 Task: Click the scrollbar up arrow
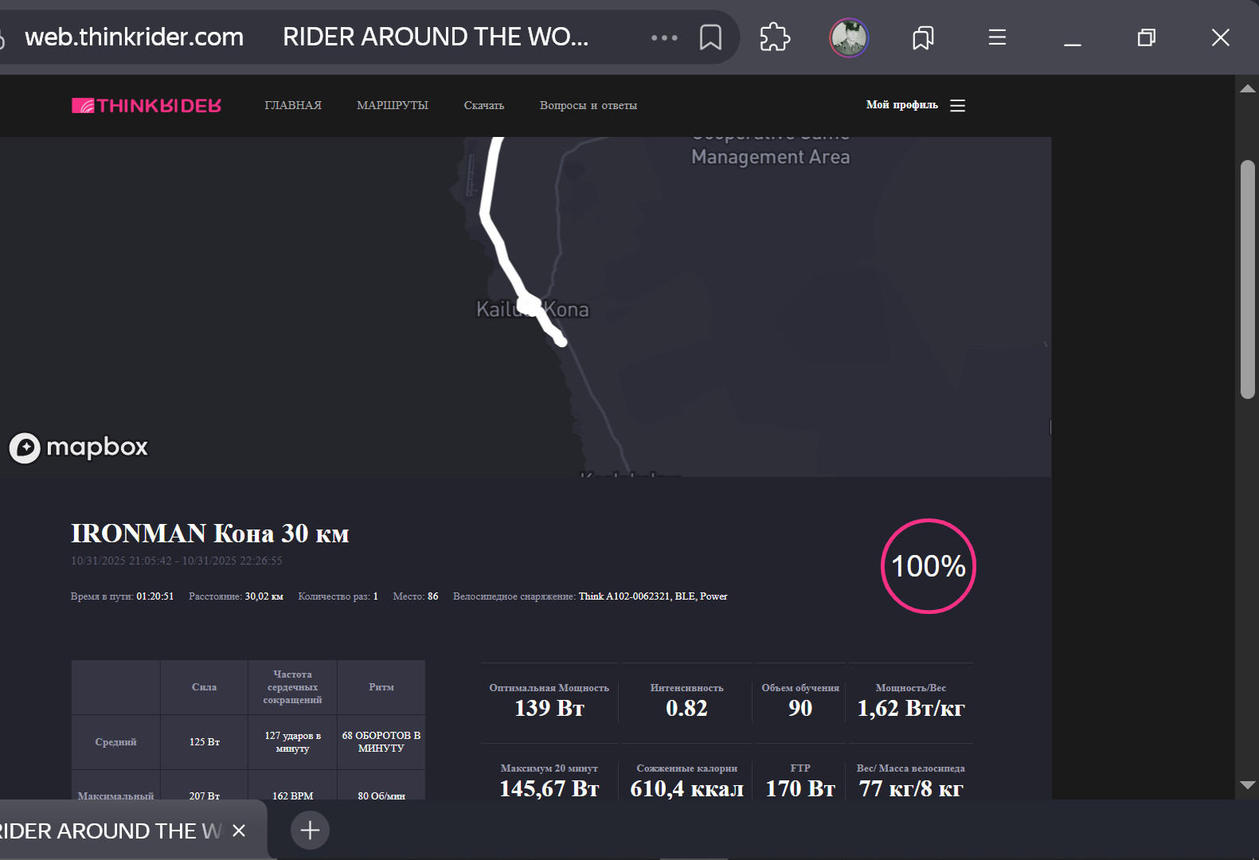1248,88
